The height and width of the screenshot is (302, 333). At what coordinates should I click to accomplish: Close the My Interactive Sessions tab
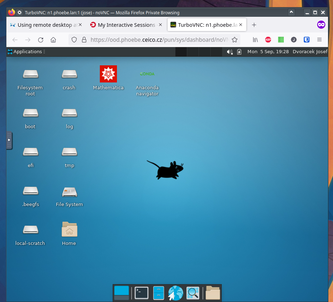coord(160,25)
